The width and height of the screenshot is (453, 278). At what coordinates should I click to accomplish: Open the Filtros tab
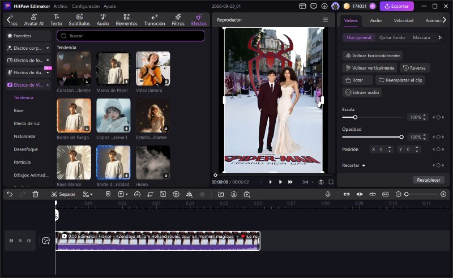[178, 20]
